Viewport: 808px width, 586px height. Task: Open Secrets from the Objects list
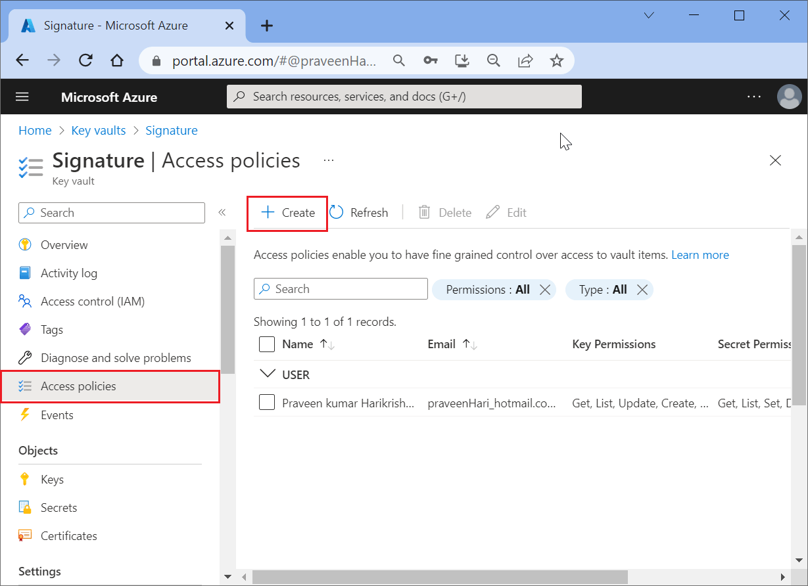[59, 508]
